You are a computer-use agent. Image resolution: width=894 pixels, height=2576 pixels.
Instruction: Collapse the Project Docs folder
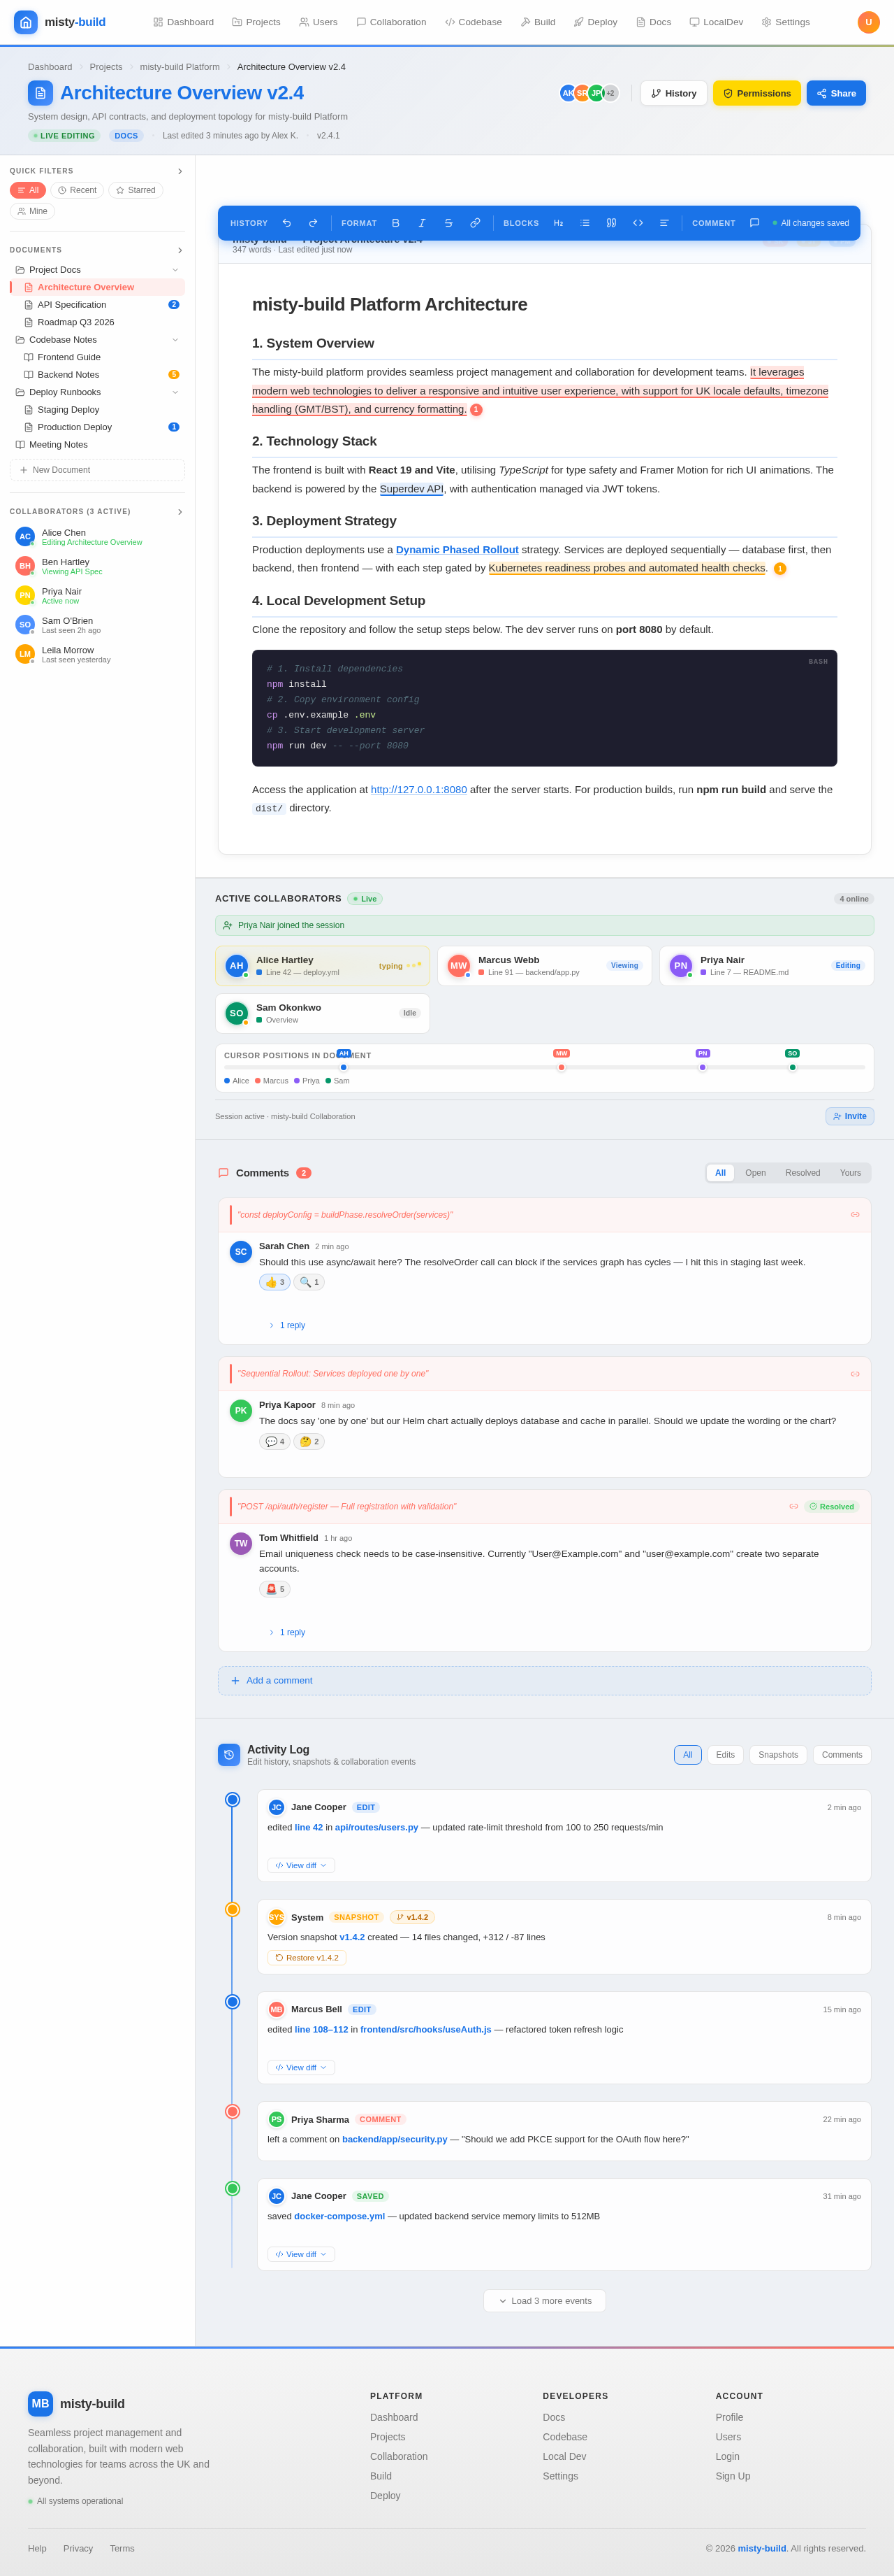click(175, 270)
